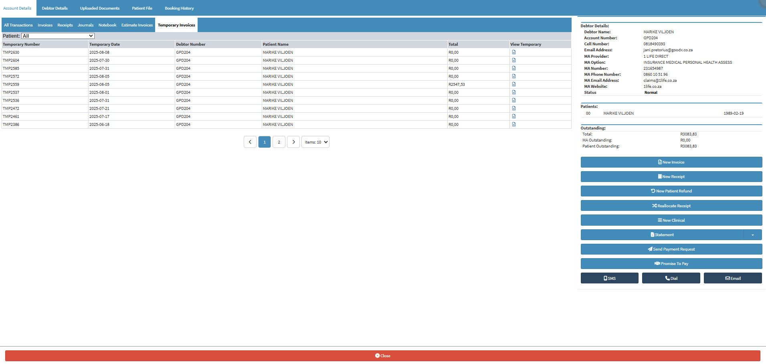The image size is (766, 364).
Task: Go to next page arrow
Action: click(293, 142)
